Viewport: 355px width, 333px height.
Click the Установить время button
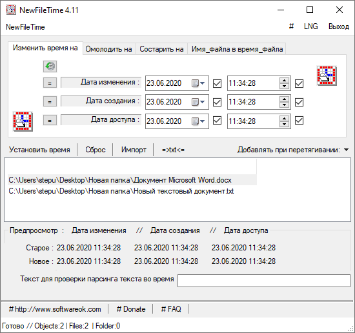tap(39, 150)
